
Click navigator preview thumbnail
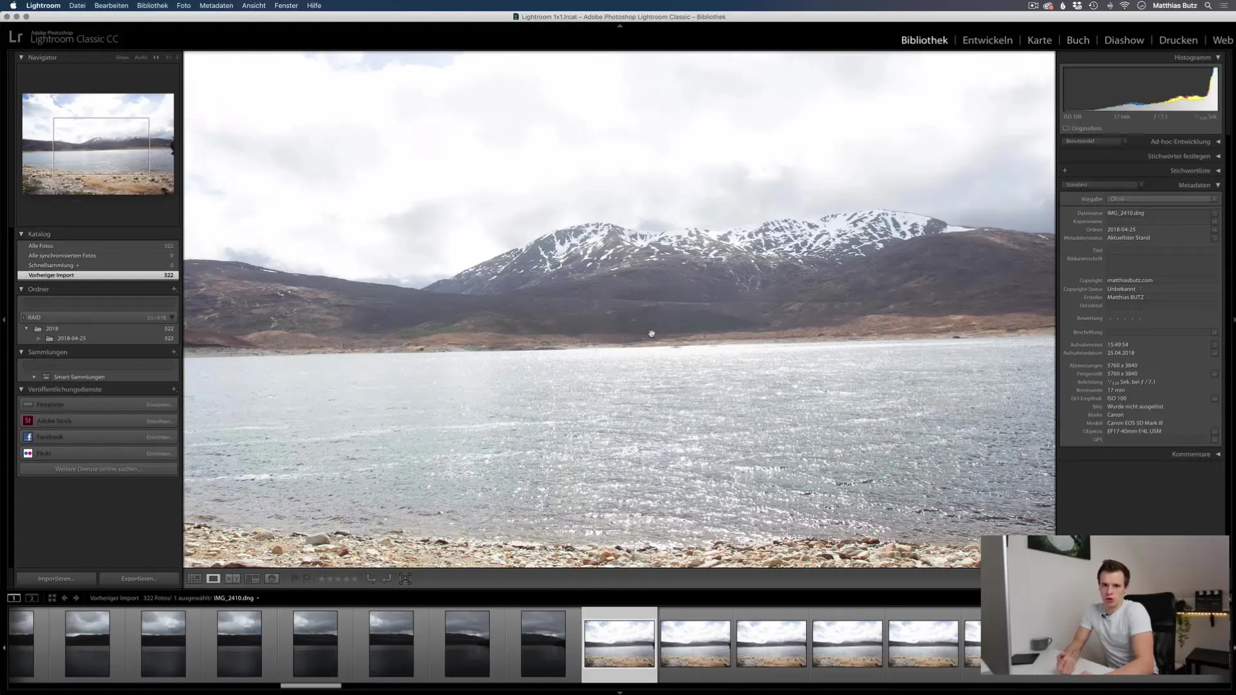(98, 144)
